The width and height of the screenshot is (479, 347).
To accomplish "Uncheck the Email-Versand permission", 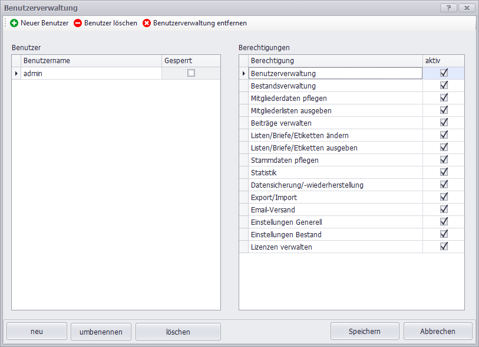I will (x=444, y=209).
